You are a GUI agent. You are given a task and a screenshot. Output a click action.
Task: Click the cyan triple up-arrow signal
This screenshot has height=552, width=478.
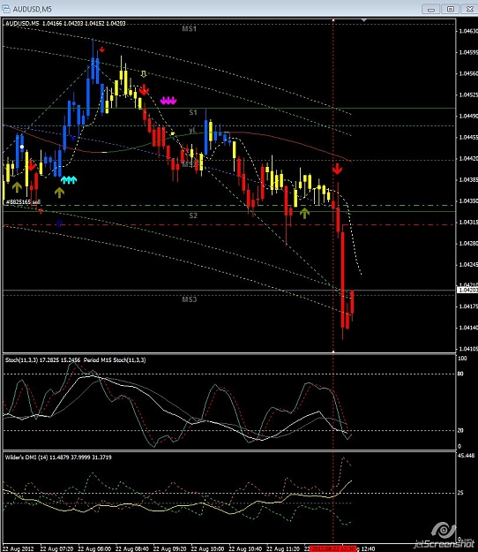coord(69,180)
